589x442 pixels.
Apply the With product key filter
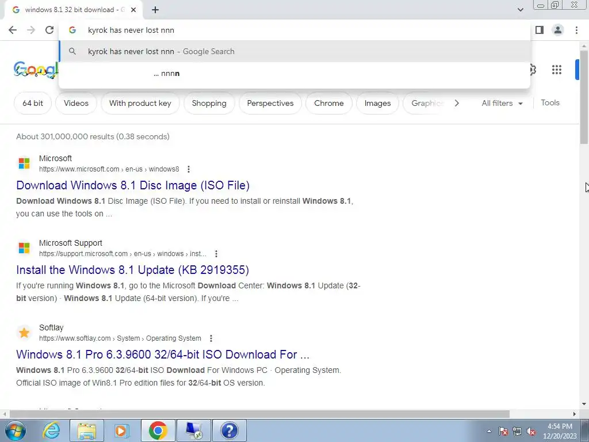[x=140, y=103]
